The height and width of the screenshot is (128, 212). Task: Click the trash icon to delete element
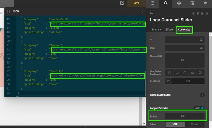[202, 13]
